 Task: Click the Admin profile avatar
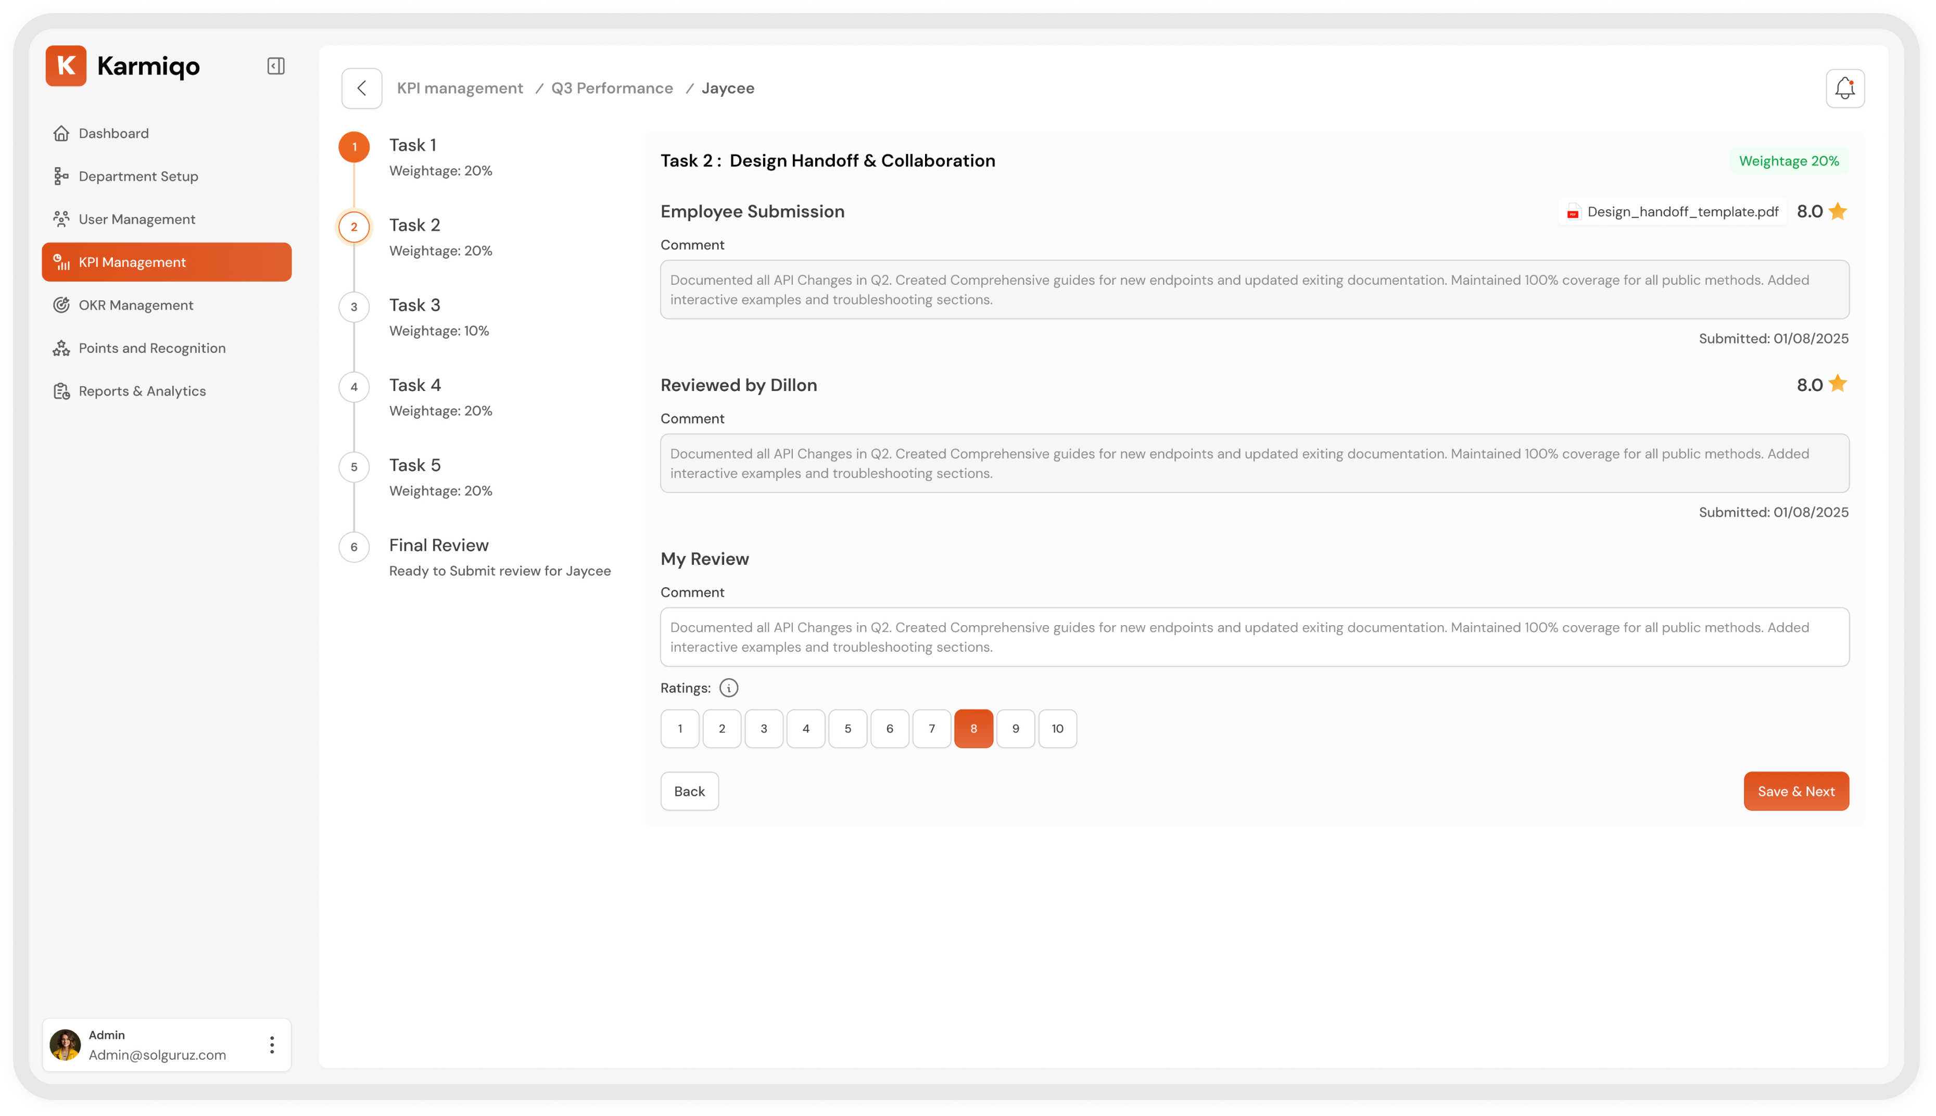[x=65, y=1045]
